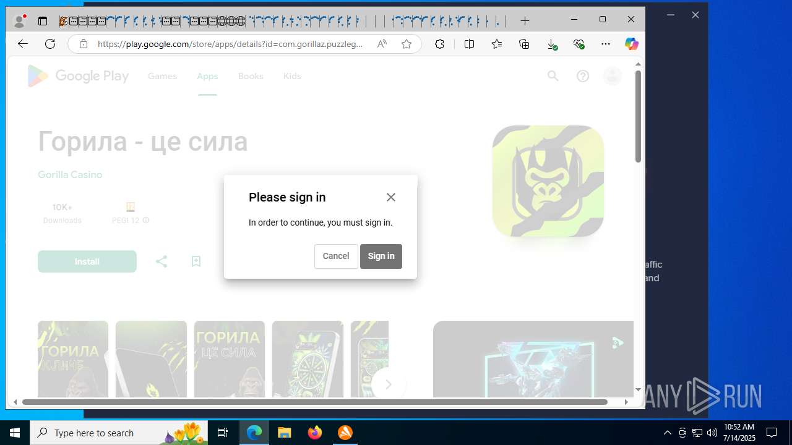
Task: Open Extensions puzzle icon
Action: coord(439,44)
